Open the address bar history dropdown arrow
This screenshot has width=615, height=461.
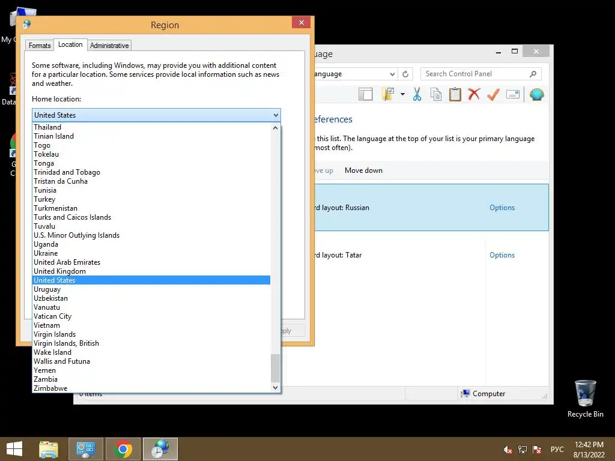tap(392, 74)
